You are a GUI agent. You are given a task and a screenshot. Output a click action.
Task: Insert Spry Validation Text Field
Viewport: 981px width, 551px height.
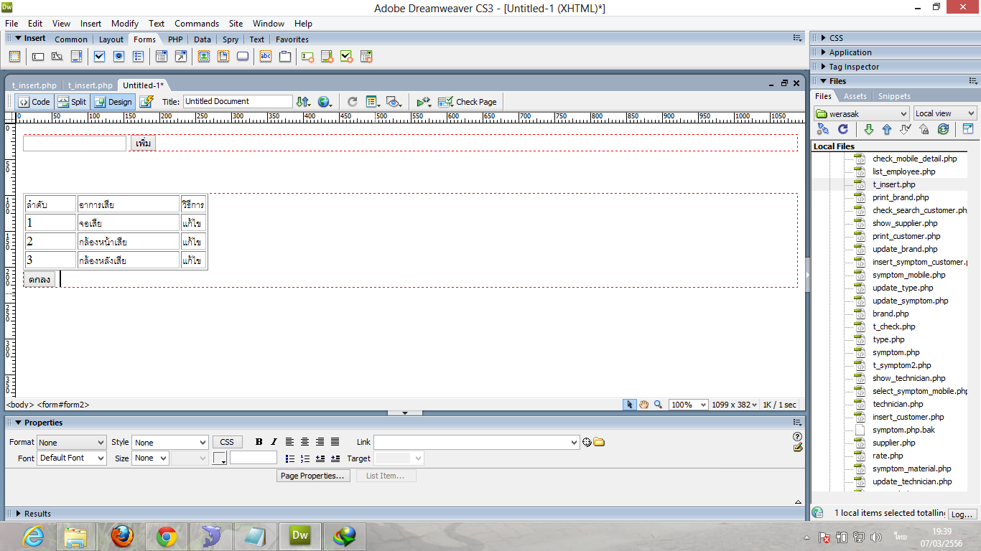click(x=308, y=56)
